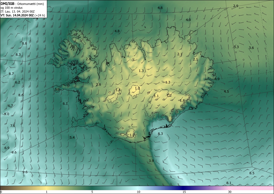Click the 2.9 value label

point(236,6)
